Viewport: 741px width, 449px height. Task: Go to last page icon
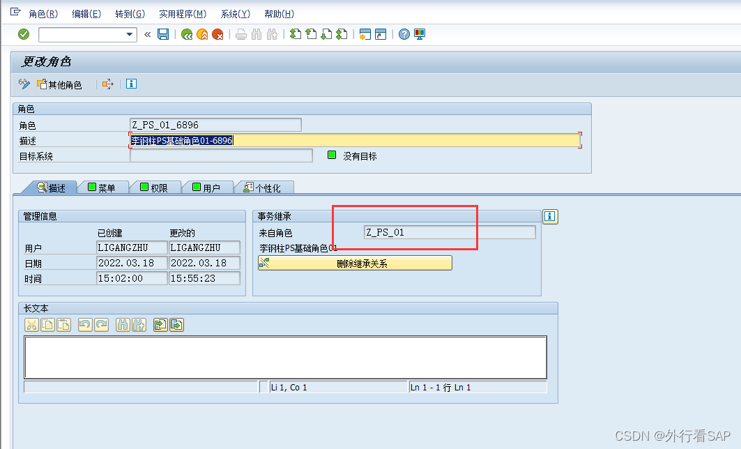342,34
